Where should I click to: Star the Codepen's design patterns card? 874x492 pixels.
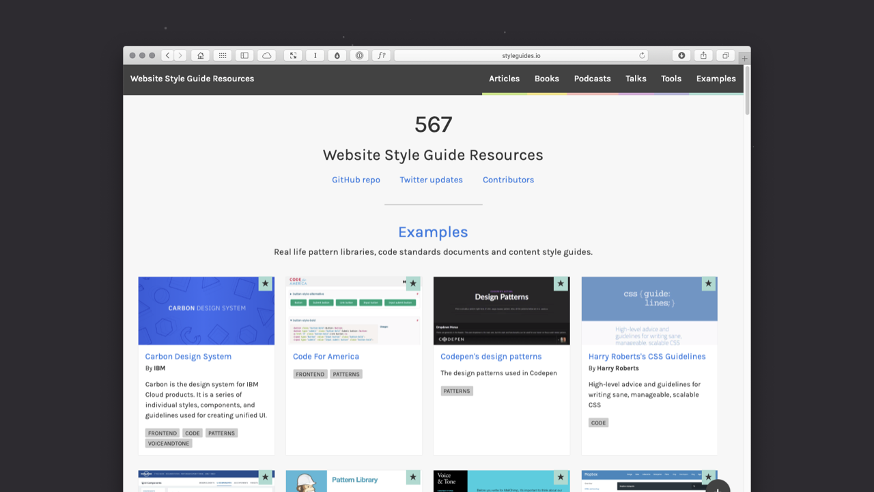561,284
